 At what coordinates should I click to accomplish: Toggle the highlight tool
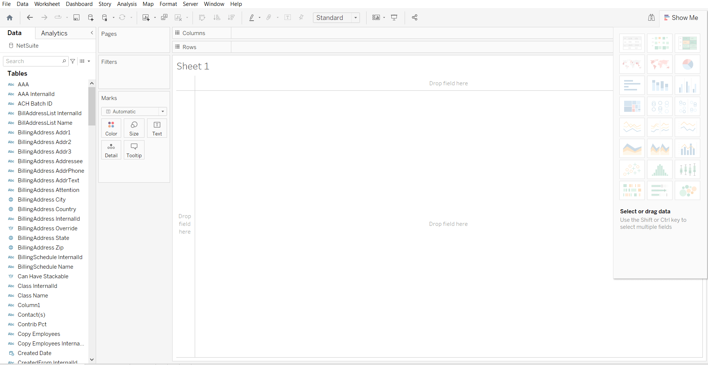(x=252, y=17)
